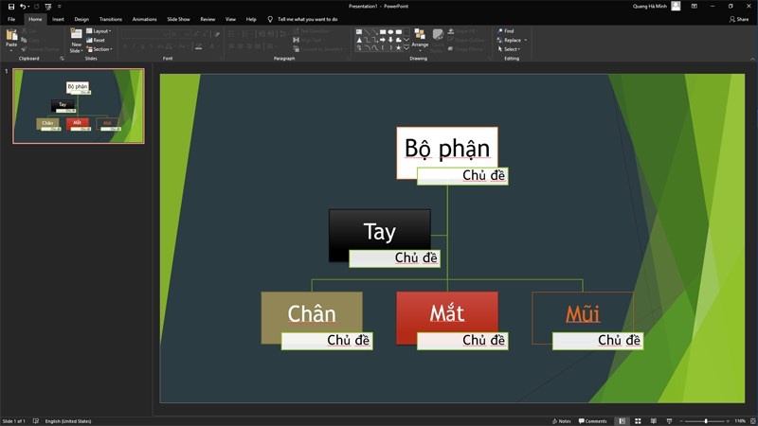
Task: Start Slide Show from status bar
Action: pyautogui.click(x=668, y=420)
